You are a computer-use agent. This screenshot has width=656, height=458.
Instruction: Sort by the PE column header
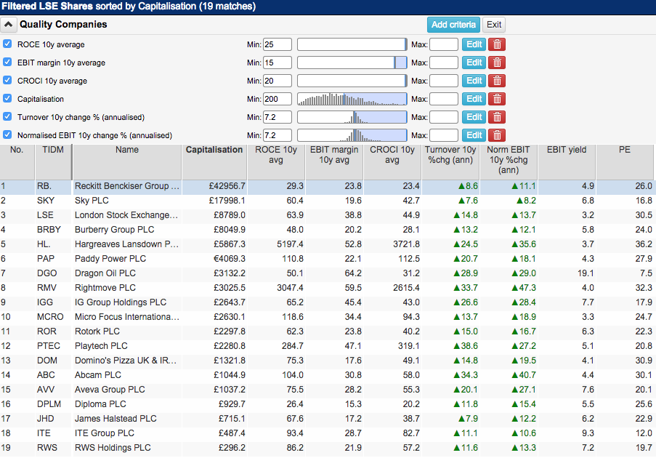(x=625, y=161)
